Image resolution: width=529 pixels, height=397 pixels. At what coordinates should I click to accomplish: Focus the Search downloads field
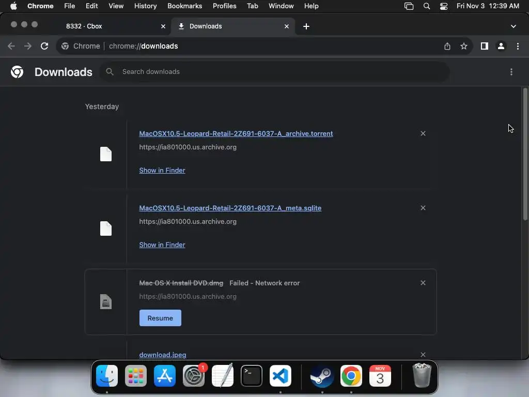[x=274, y=71]
